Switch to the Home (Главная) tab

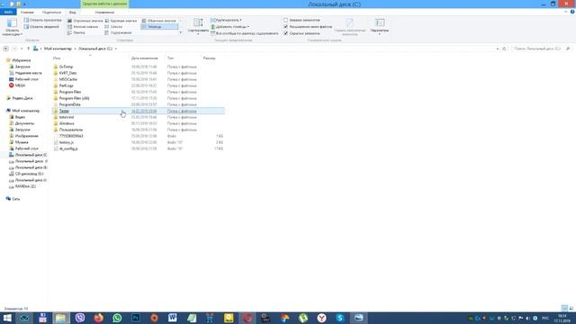pos(27,12)
